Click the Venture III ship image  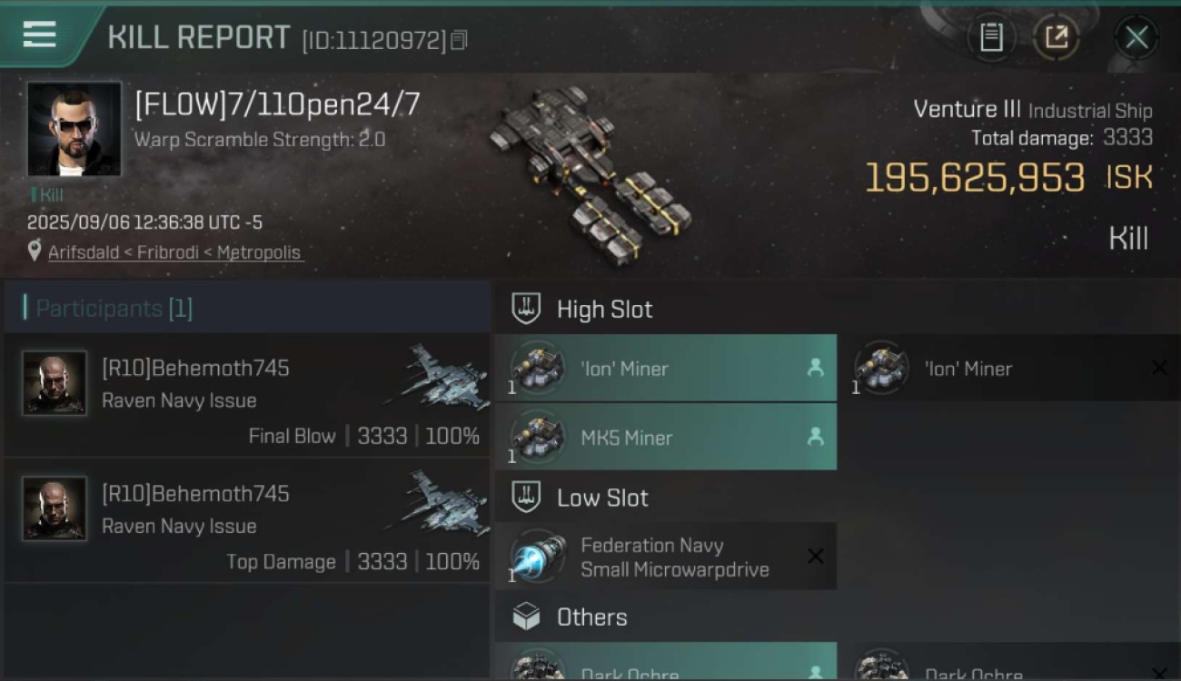[x=590, y=173]
